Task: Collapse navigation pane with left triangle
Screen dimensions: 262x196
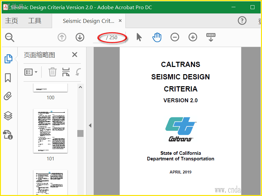Action: [90, 125]
